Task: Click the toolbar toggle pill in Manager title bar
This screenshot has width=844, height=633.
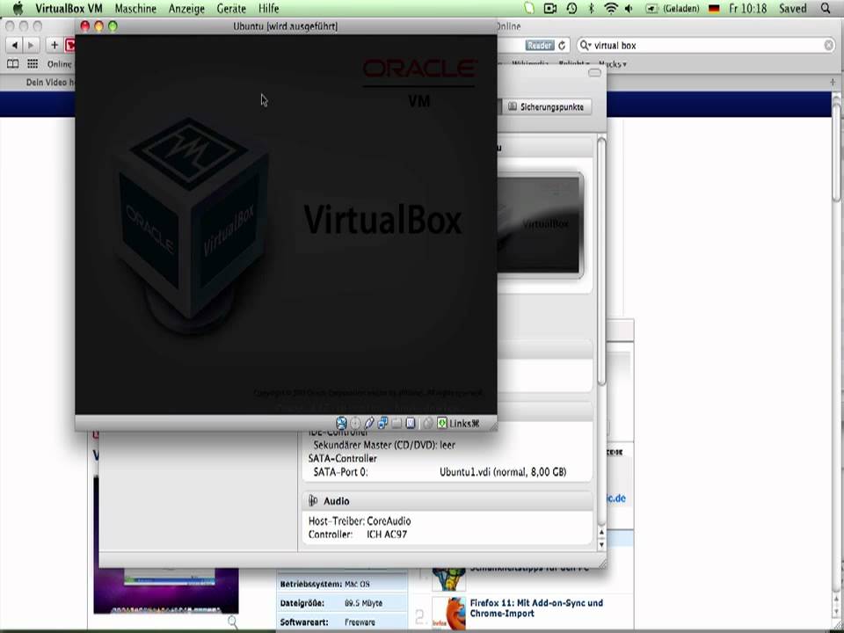Action: tap(595, 73)
